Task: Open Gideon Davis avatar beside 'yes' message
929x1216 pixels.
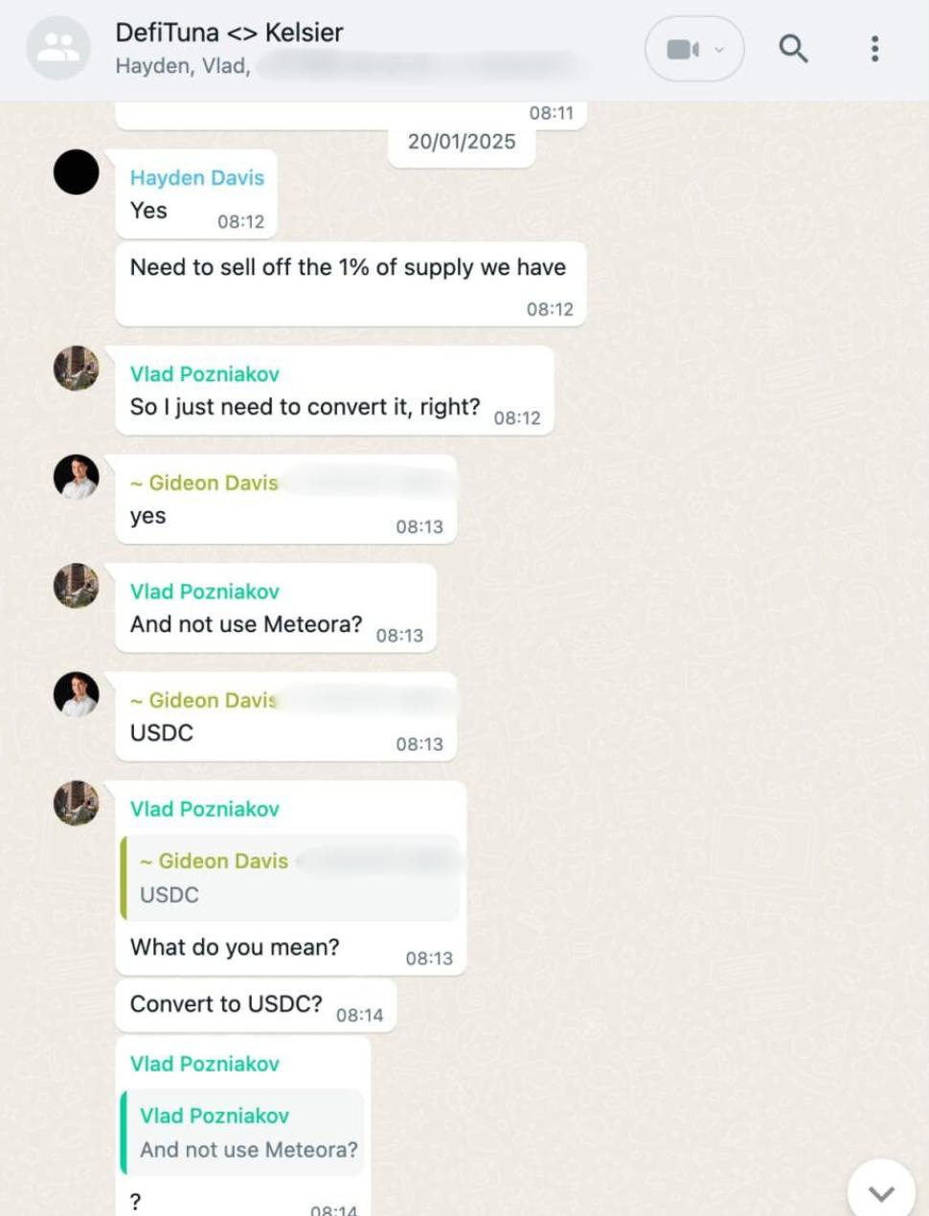Action: 76,477
